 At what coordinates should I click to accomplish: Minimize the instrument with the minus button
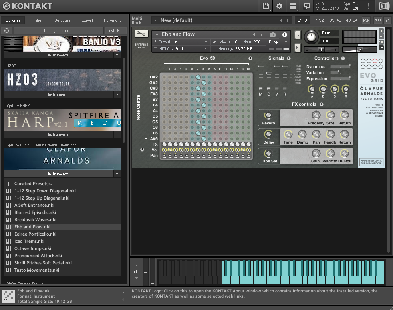point(381,37)
